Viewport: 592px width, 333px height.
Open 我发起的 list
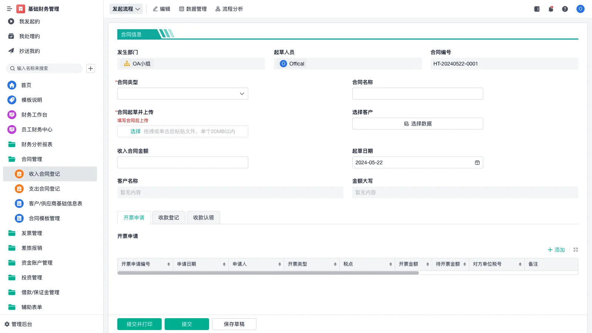click(30, 21)
